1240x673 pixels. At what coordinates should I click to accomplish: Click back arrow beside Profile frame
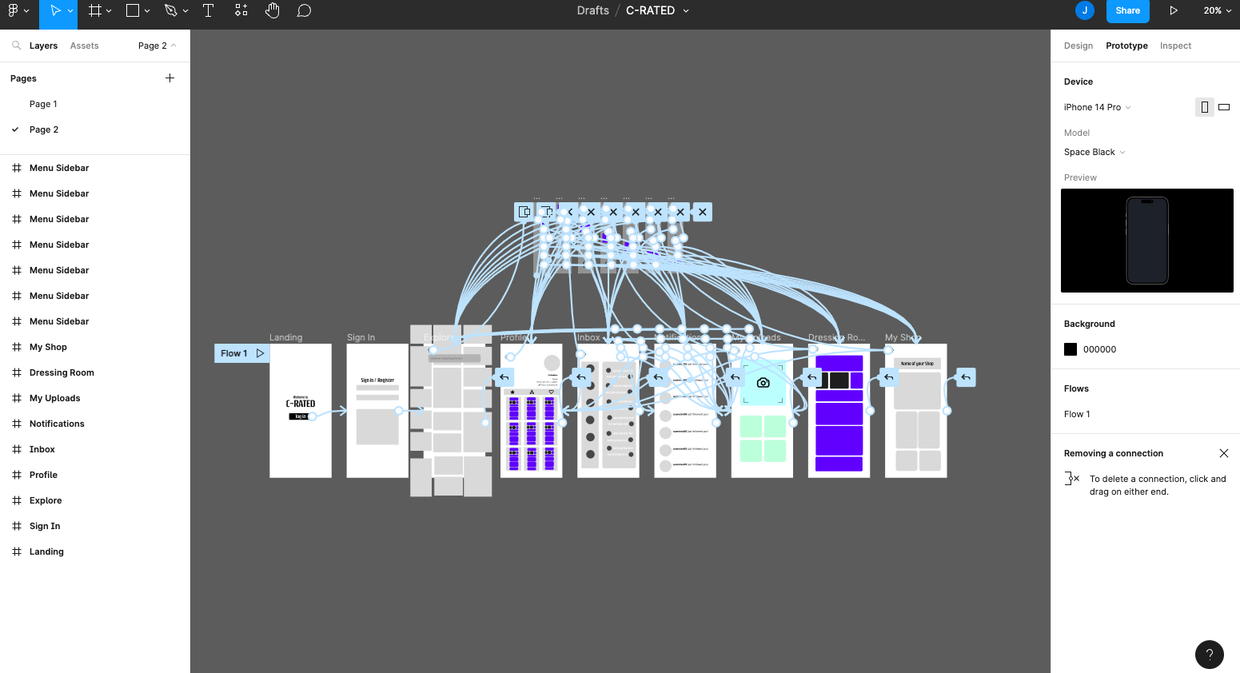click(504, 377)
